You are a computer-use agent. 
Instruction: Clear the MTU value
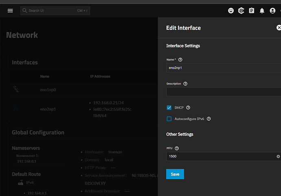pyautogui.click(x=278, y=156)
